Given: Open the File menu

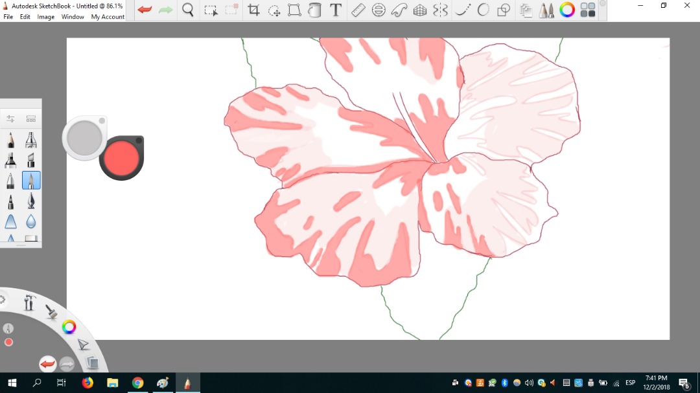Looking at the screenshot, I should pyautogui.click(x=8, y=17).
